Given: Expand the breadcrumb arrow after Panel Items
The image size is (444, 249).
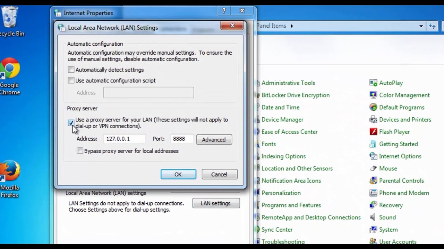Looking at the screenshot, I should (292, 26).
